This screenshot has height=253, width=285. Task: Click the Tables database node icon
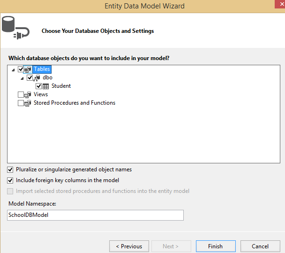28,69
